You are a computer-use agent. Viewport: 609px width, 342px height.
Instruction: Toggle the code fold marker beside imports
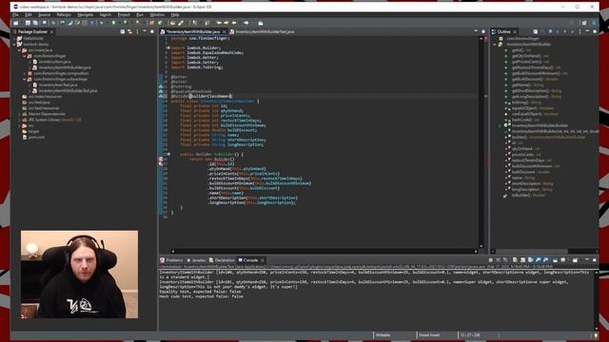click(x=168, y=47)
